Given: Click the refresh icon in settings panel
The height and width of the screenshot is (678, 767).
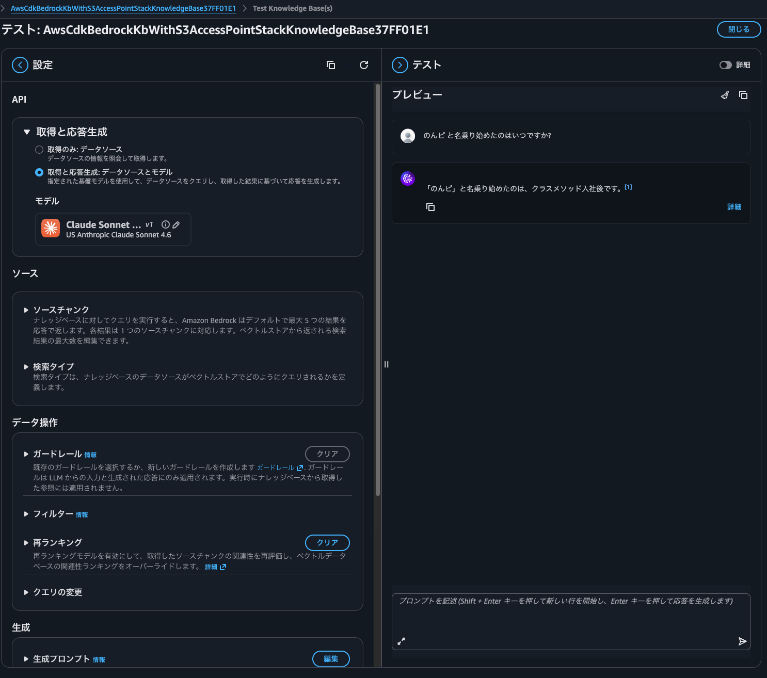Looking at the screenshot, I should tap(364, 65).
